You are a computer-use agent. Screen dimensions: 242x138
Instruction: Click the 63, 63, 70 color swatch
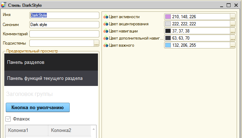tap(168, 38)
